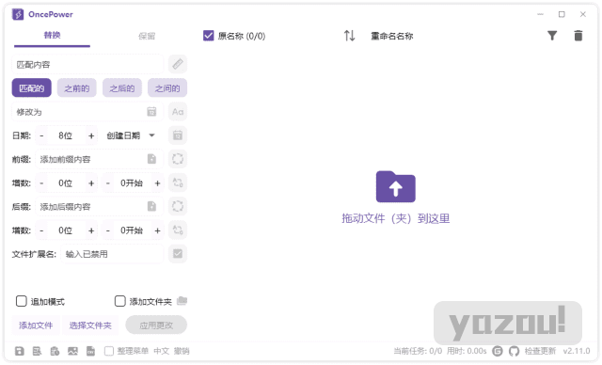Click the folder icon next to 添加文件夹

click(x=182, y=301)
